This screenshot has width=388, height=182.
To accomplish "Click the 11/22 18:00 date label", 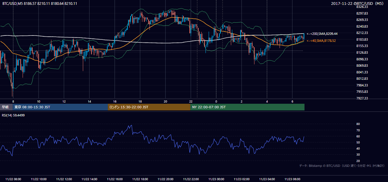I will 140,179.
